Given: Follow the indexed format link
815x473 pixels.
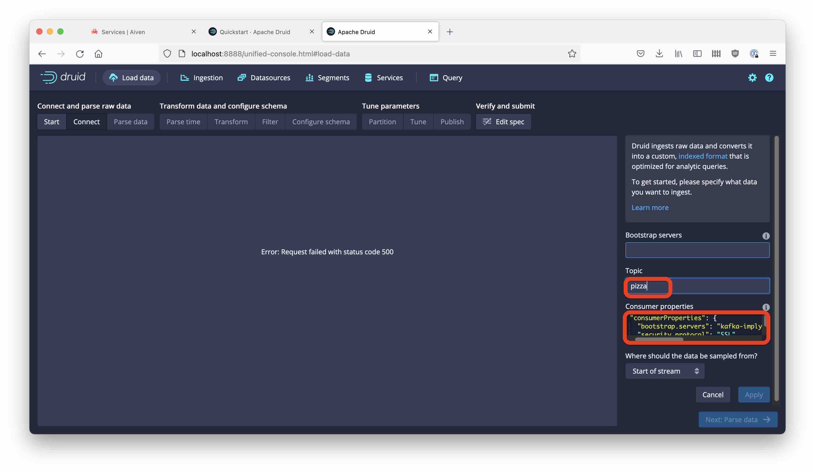Looking at the screenshot, I should click(702, 156).
